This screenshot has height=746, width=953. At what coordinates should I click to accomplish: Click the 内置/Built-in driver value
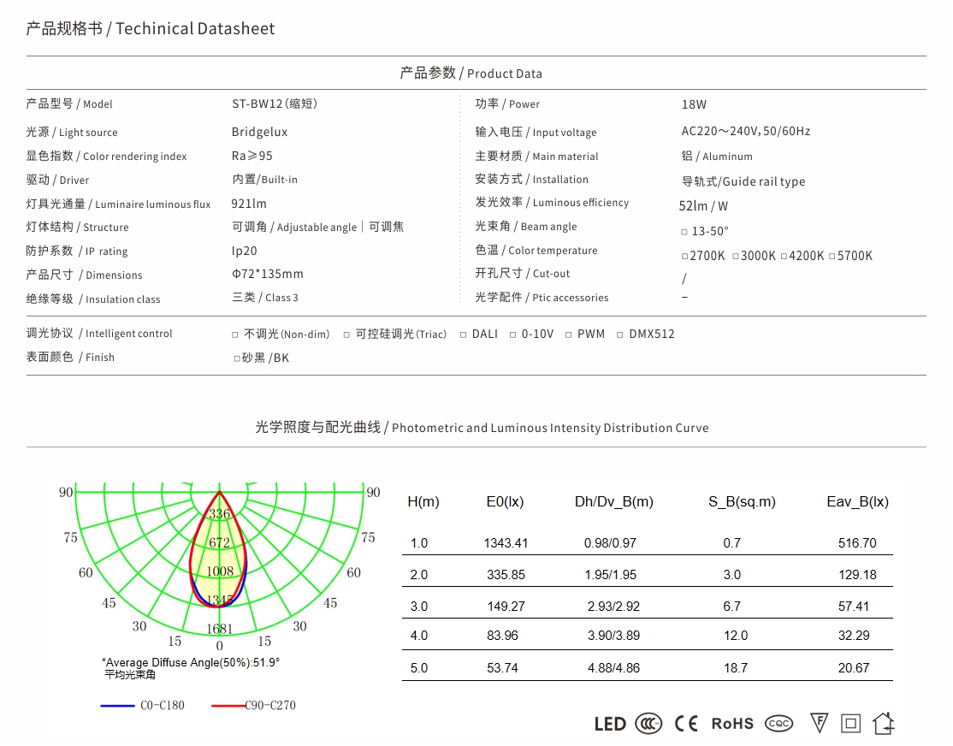(264, 180)
